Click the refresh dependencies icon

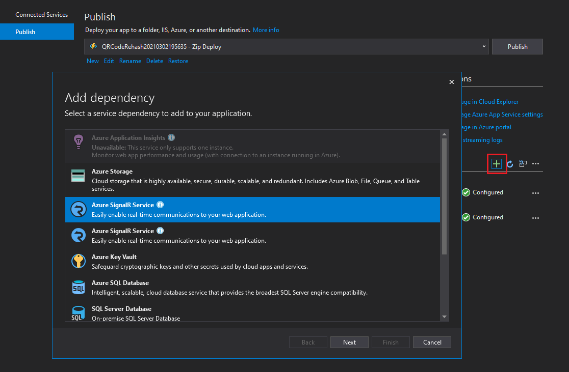(510, 164)
